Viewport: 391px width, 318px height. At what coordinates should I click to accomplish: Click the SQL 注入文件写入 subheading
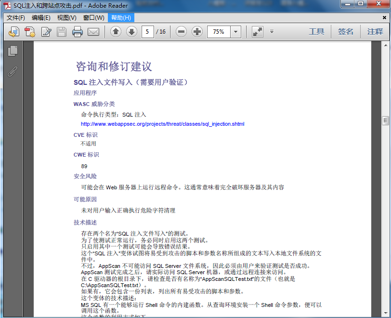tap(131, 82)
